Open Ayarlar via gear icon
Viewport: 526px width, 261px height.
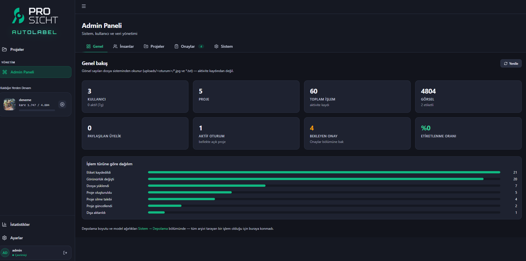(4, 238)
